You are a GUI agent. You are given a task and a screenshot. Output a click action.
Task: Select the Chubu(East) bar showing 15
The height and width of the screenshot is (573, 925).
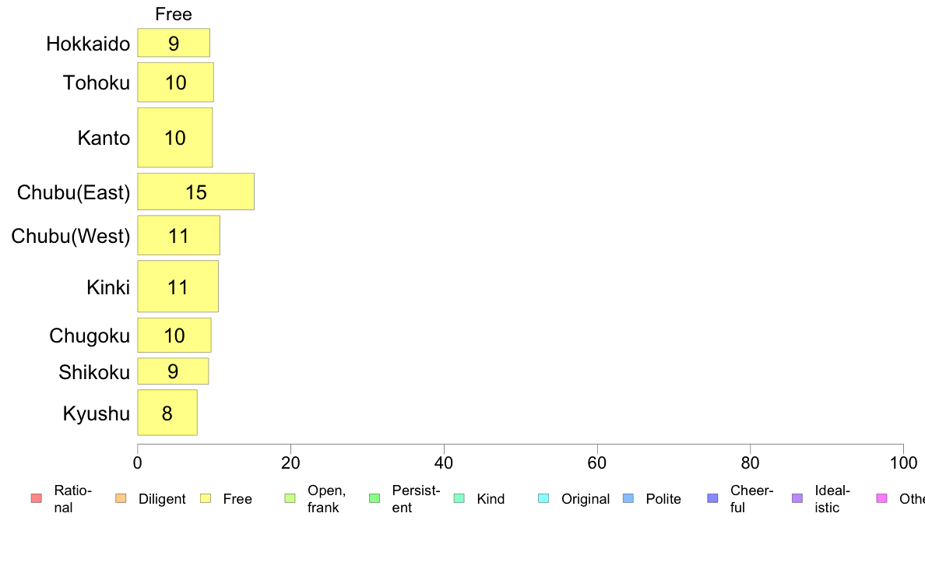[196, 192]
